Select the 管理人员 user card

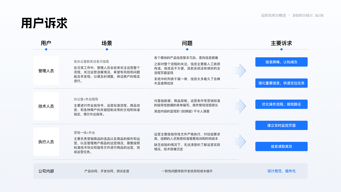click(46, 71)
